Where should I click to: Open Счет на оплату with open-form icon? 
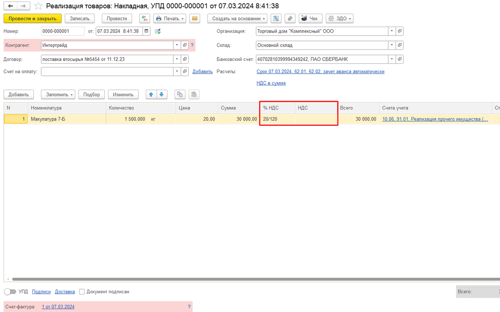(x=185, y=72)
